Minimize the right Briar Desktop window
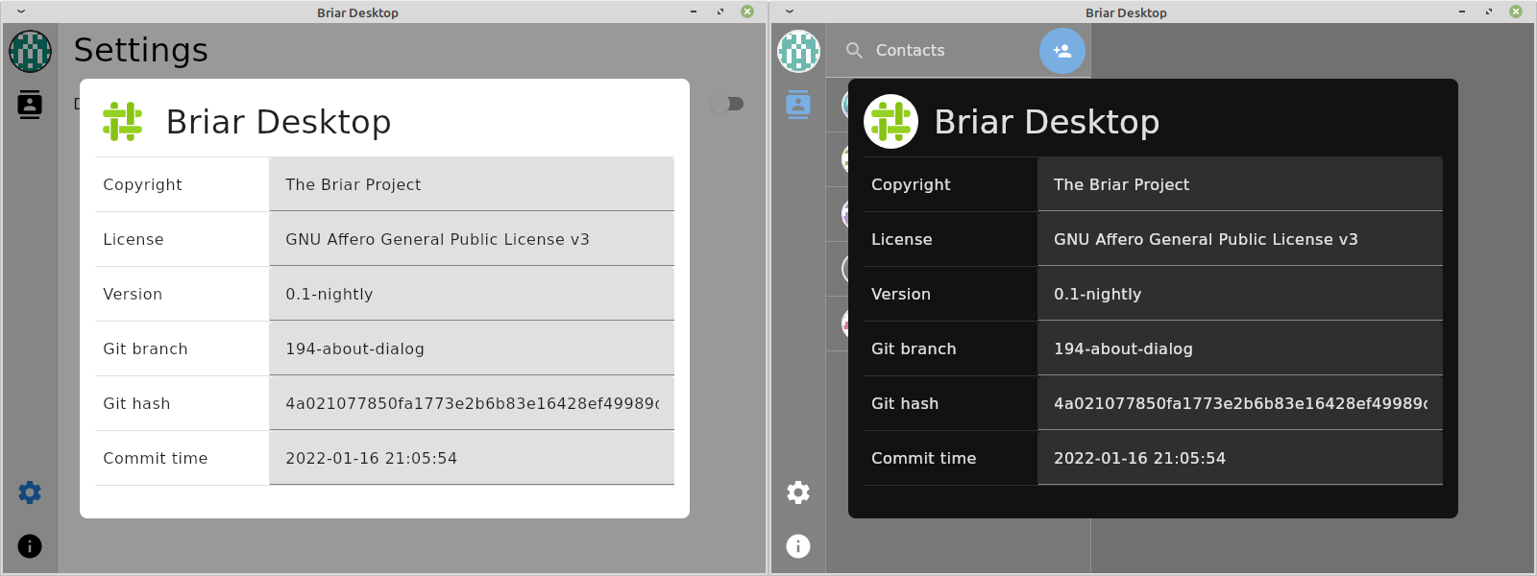 pyautogui.click(x=1462, y=12)
